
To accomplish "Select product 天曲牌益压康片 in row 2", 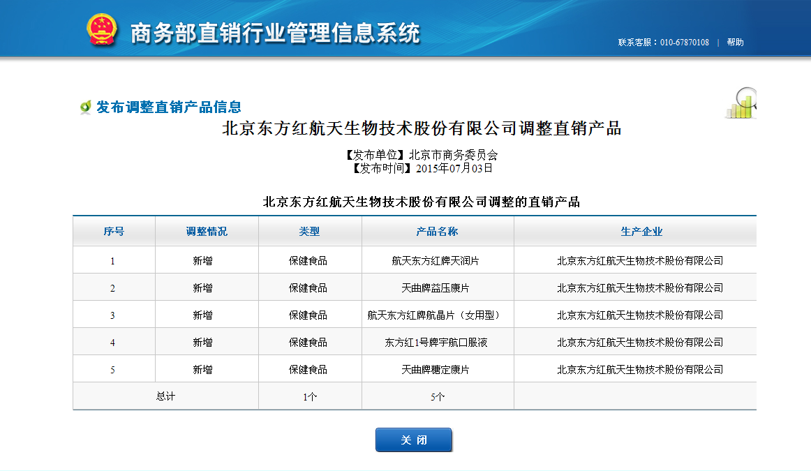I will tap(435, 288).
